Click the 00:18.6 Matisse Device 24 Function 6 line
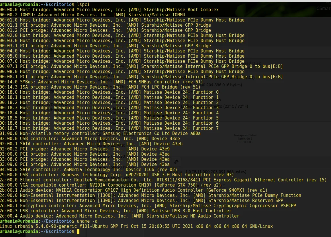The width and height of the screenshot is (331, 237). pos(109,124)
